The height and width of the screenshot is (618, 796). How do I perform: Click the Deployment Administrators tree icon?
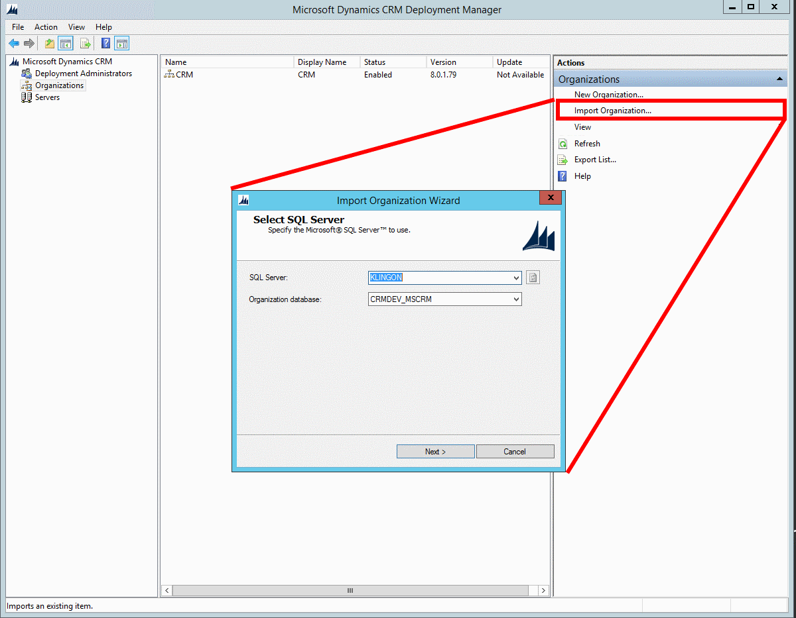[x=27, y=74]
